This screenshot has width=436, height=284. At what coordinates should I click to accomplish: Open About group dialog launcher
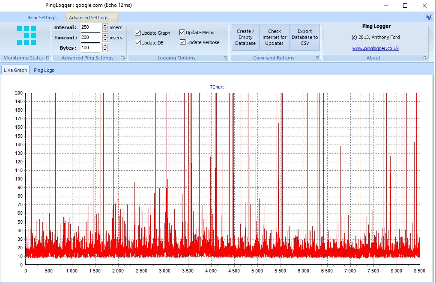tap(425, 58)
